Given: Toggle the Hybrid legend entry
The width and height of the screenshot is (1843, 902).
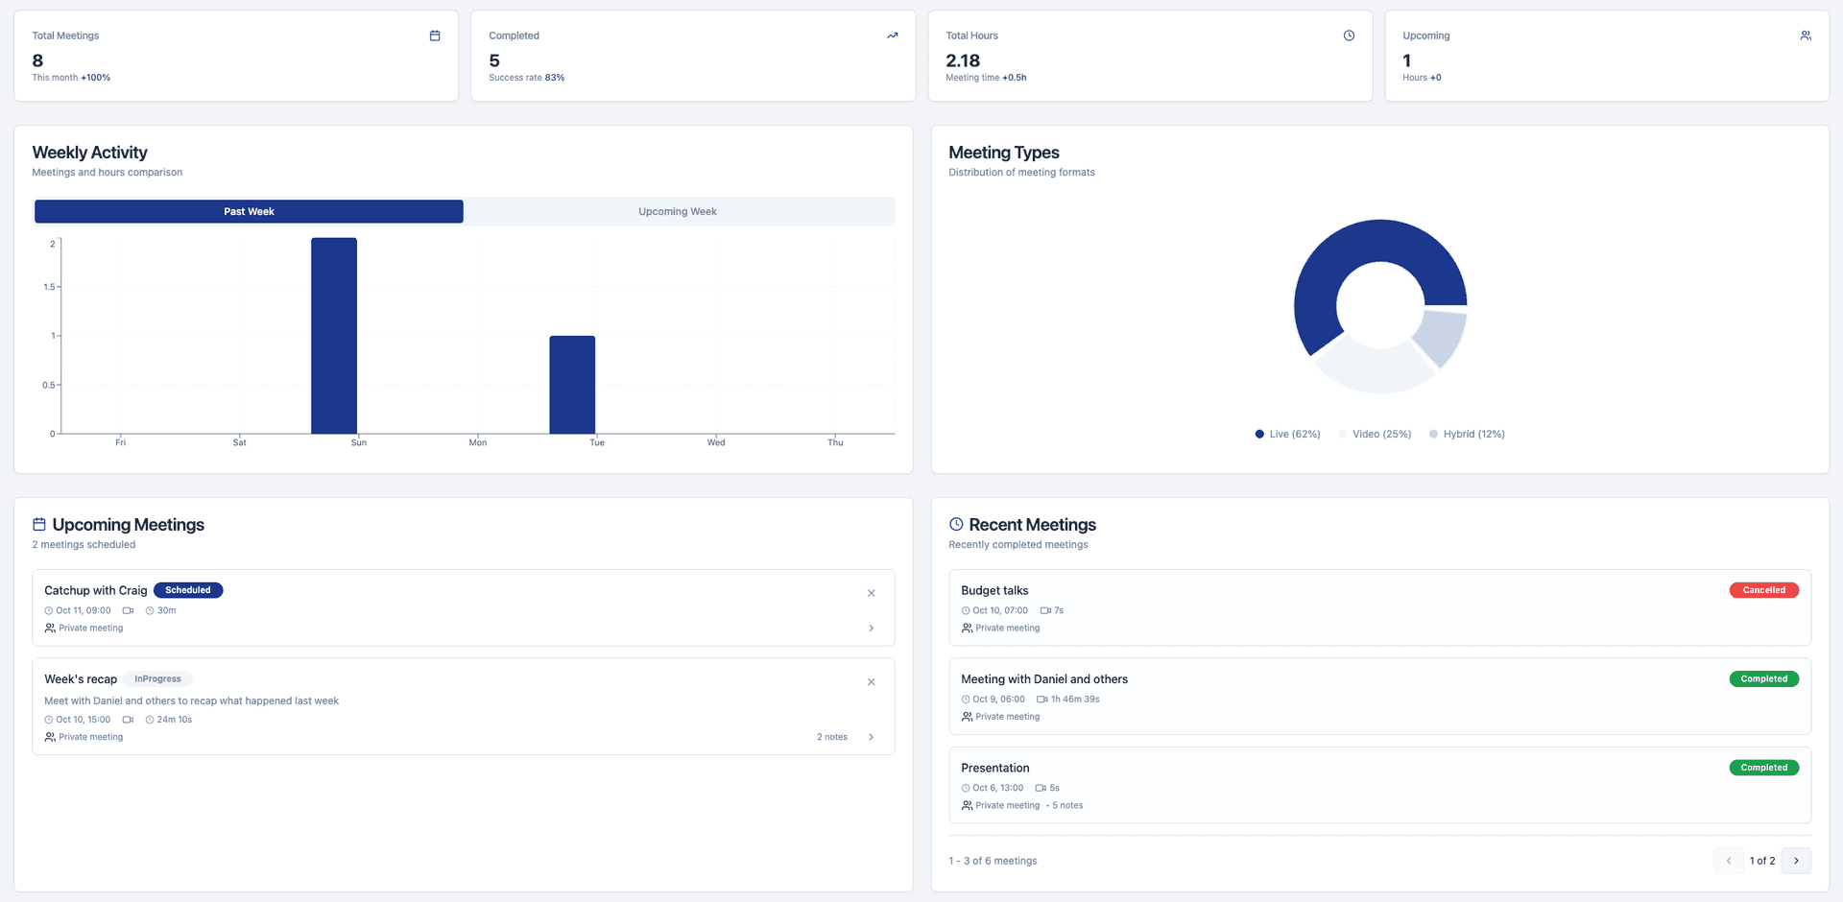Looking at the screenshot, I should tap(1467, 434).
